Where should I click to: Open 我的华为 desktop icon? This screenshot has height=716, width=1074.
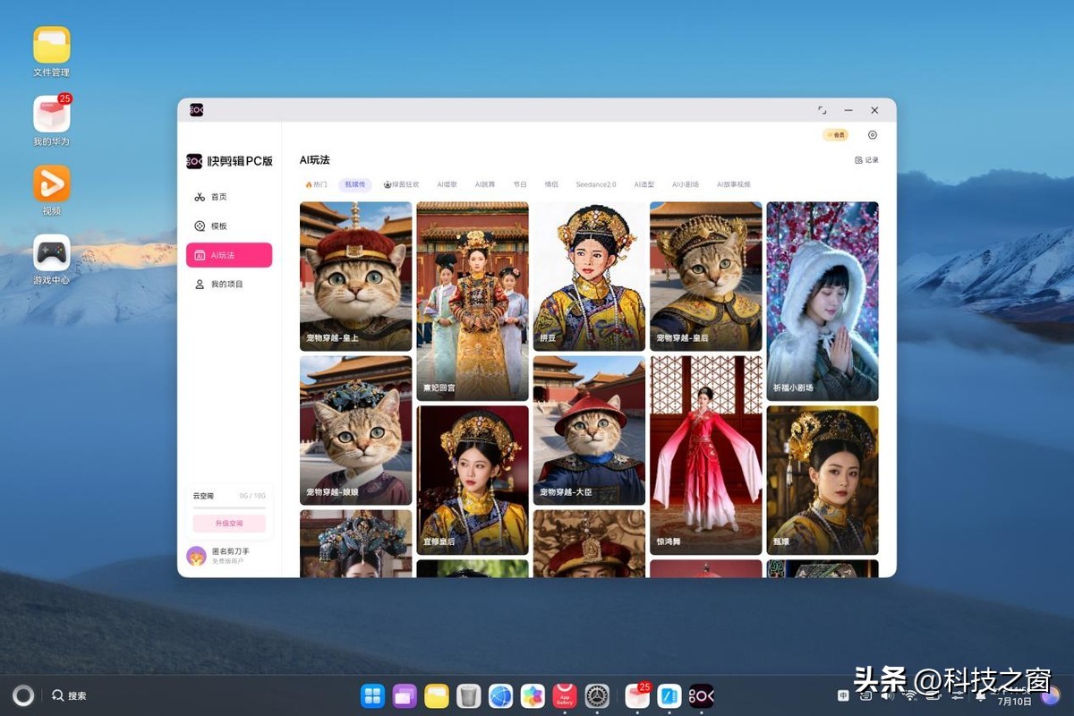(52, 114)
